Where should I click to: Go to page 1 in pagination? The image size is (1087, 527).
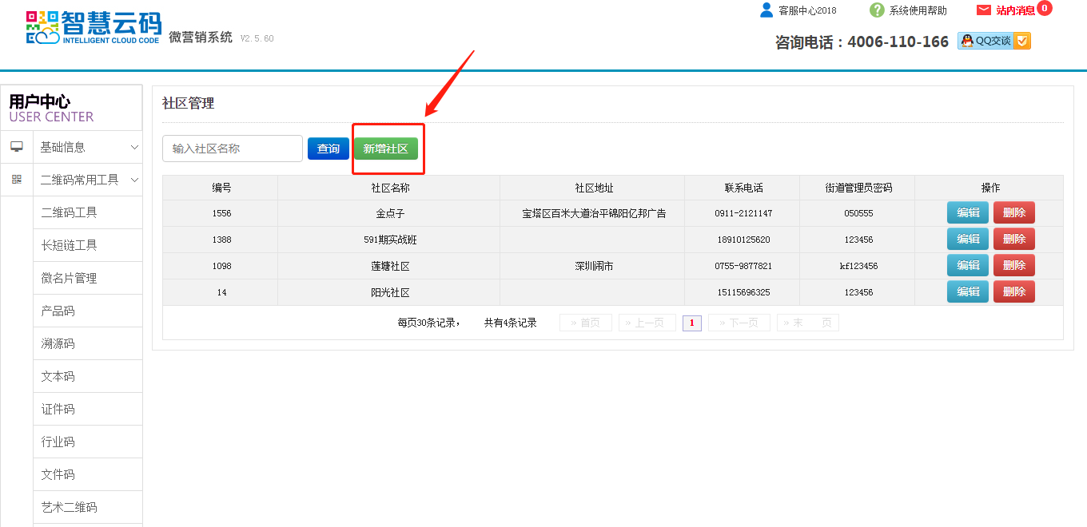[x=691, y=323]
